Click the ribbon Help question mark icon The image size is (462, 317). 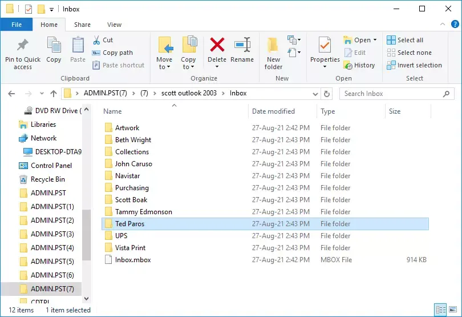[x=455, y=24]
